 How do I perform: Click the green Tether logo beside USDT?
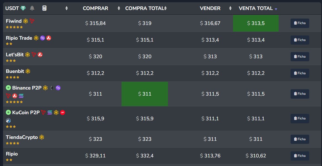click(x=23, y=8)
